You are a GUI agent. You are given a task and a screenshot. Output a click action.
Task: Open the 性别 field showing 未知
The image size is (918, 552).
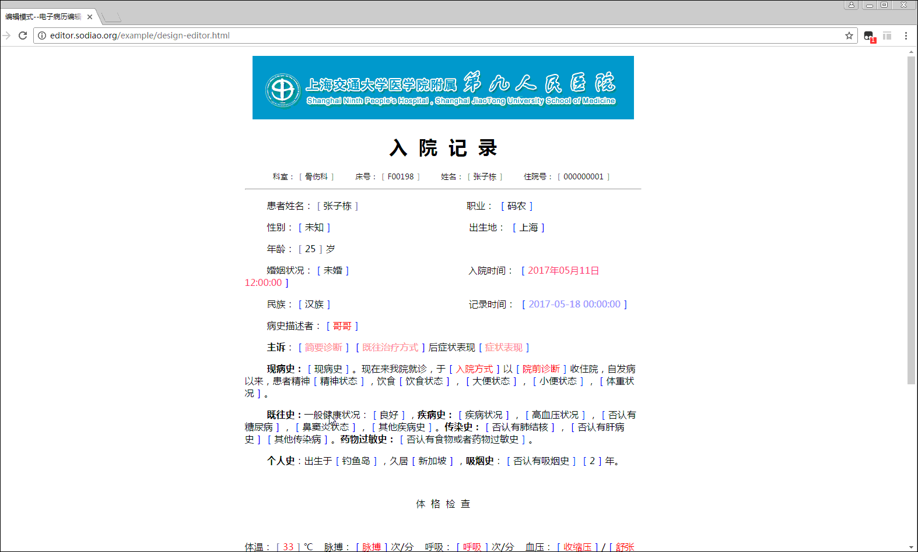tap(314, 228)
